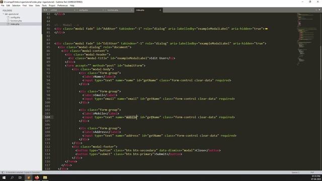The width and height of the screenshot is (322, 181).
Task: Click the taskbar clock and date
Action: click(x=316, y=177)
